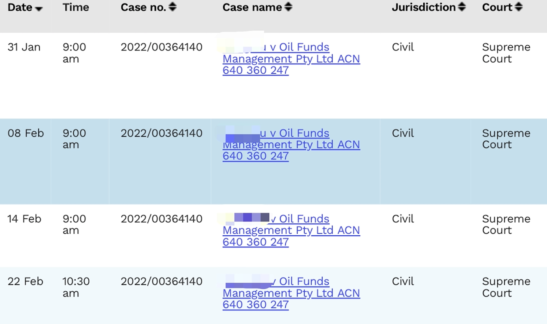Click the Case name header label
This screenshot has width=547, height=324.
point(252,7)
